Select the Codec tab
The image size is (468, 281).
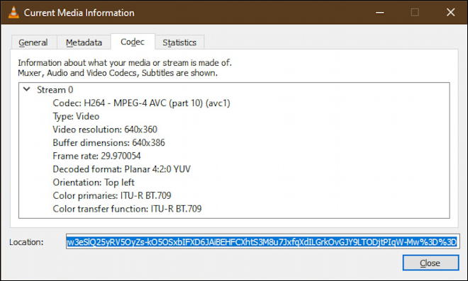pos(133,42)
